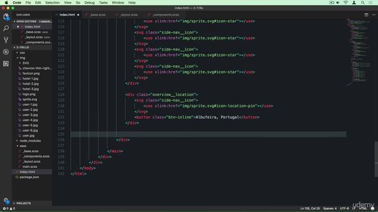Viewport: 378px width, 212px height.
Task: Open the Manage gear in activity bar
Action: (6, 201)
